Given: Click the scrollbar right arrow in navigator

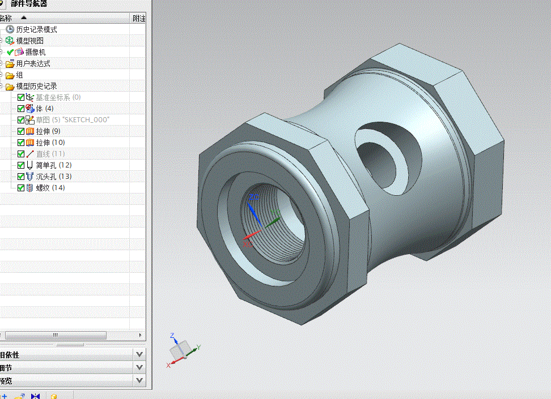Looking at the screenshot, I should (140, 335).
